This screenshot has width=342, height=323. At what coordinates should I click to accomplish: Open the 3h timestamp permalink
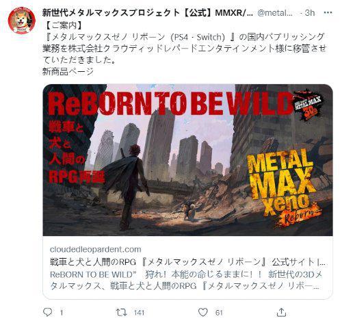point(310,13)
